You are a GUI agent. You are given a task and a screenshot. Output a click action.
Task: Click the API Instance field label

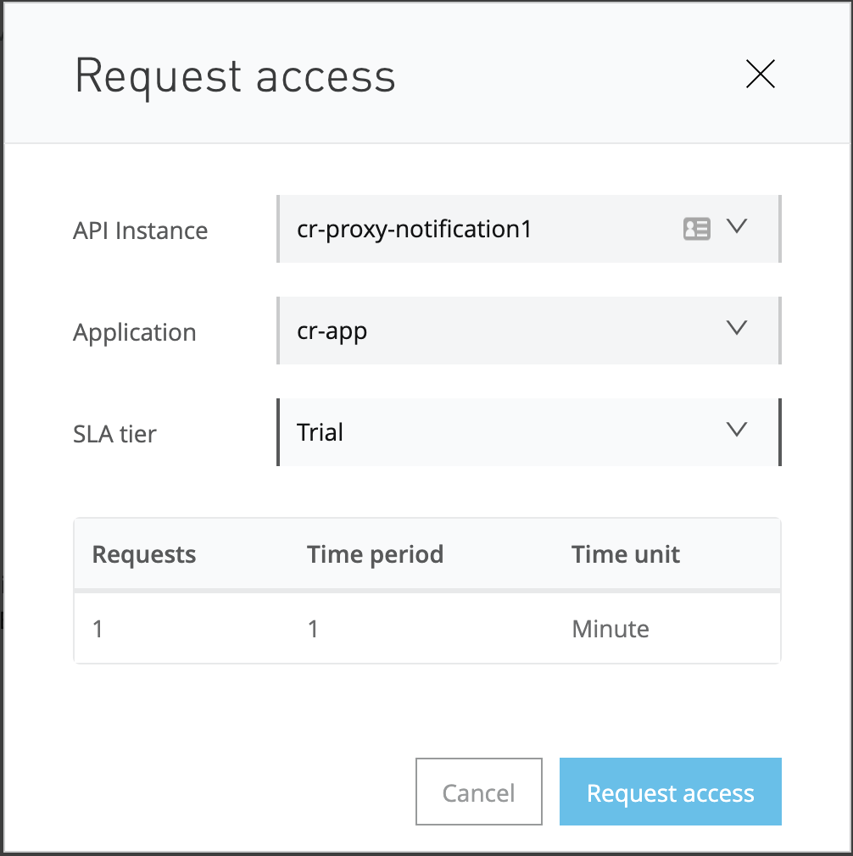[x=141, y=231]
